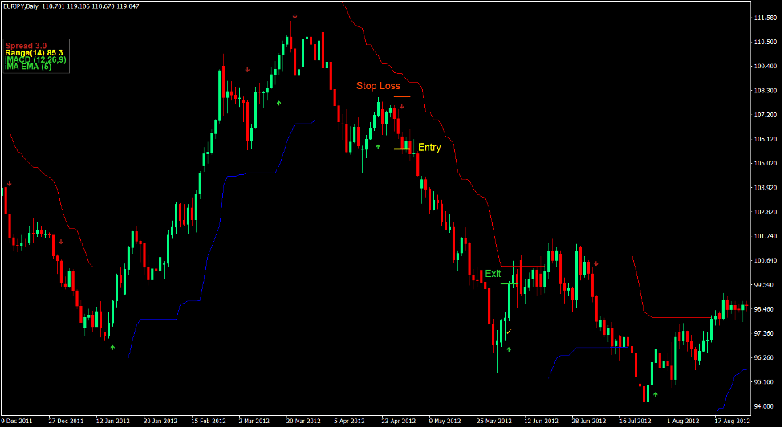Select the green Exit text label
The width and height of the screenshot is (784, 428).
click(x=493, y=274)
